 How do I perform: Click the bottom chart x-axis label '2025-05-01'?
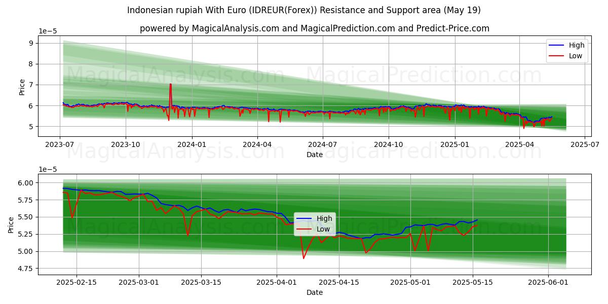point(410,283)
